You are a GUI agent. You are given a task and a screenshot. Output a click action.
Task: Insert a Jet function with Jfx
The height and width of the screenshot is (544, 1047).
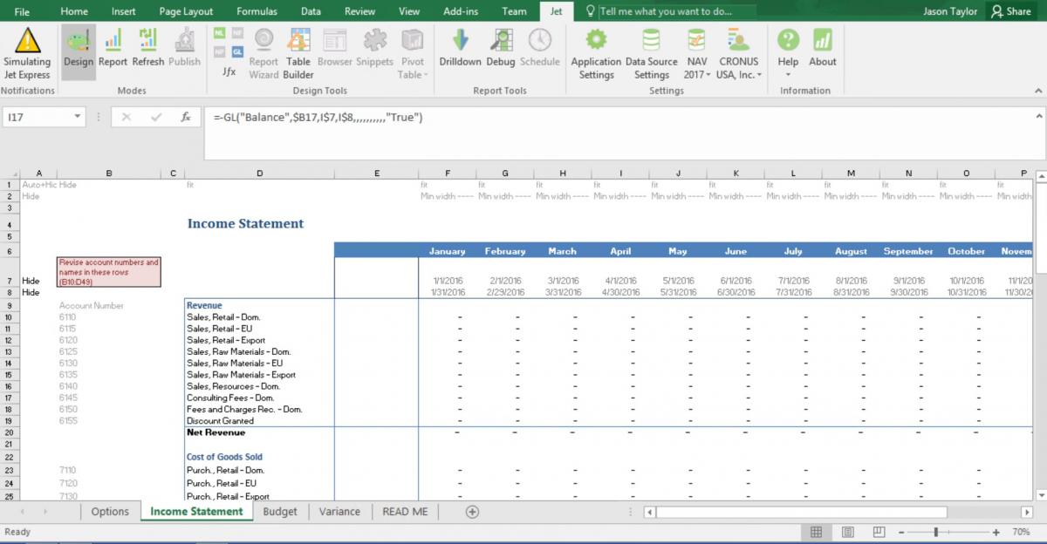click(229, 71)
